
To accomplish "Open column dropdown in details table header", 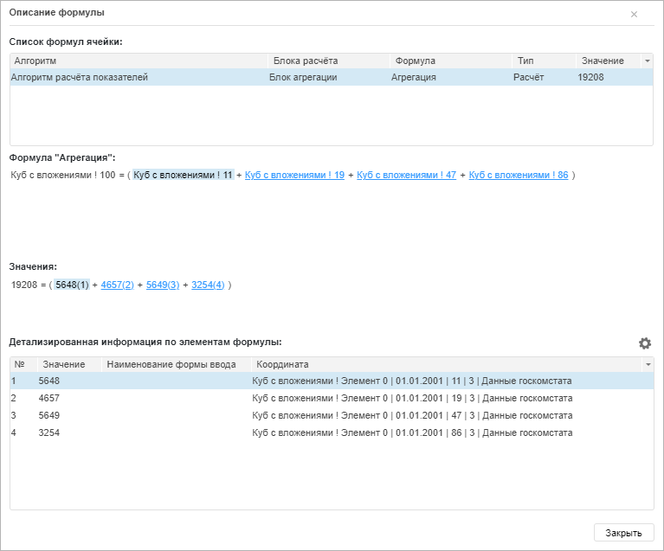I will [x=647, y=365].
